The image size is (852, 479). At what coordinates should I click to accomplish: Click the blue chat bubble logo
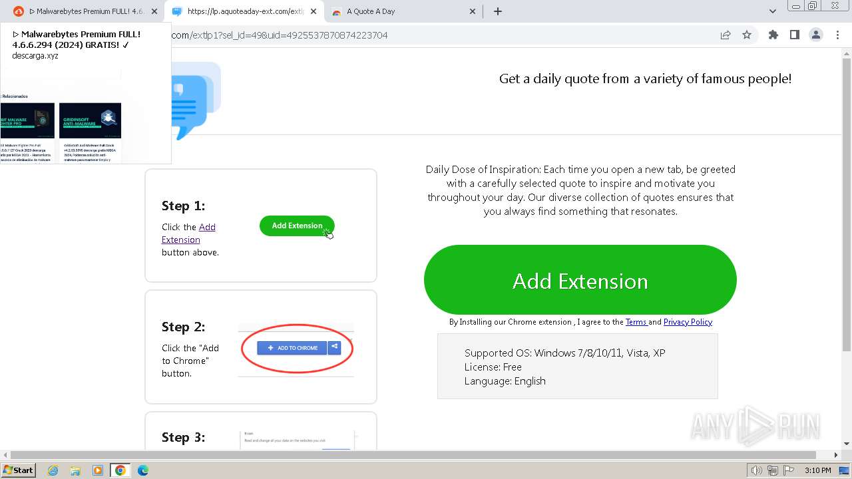pyautogui.click(x=195, y=102)
